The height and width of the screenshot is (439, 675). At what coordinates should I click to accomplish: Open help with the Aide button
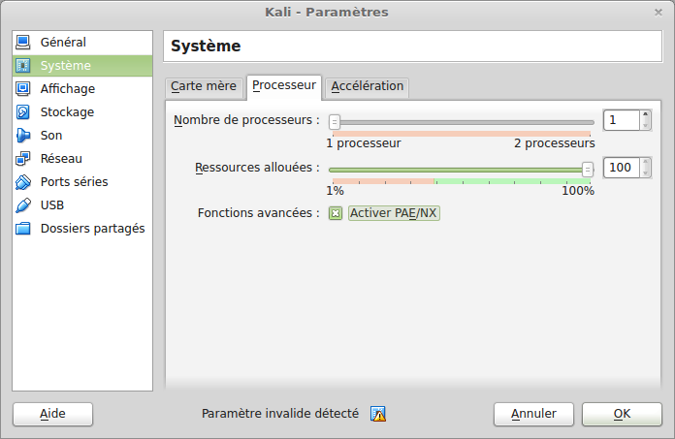click(x=52, y=414)
